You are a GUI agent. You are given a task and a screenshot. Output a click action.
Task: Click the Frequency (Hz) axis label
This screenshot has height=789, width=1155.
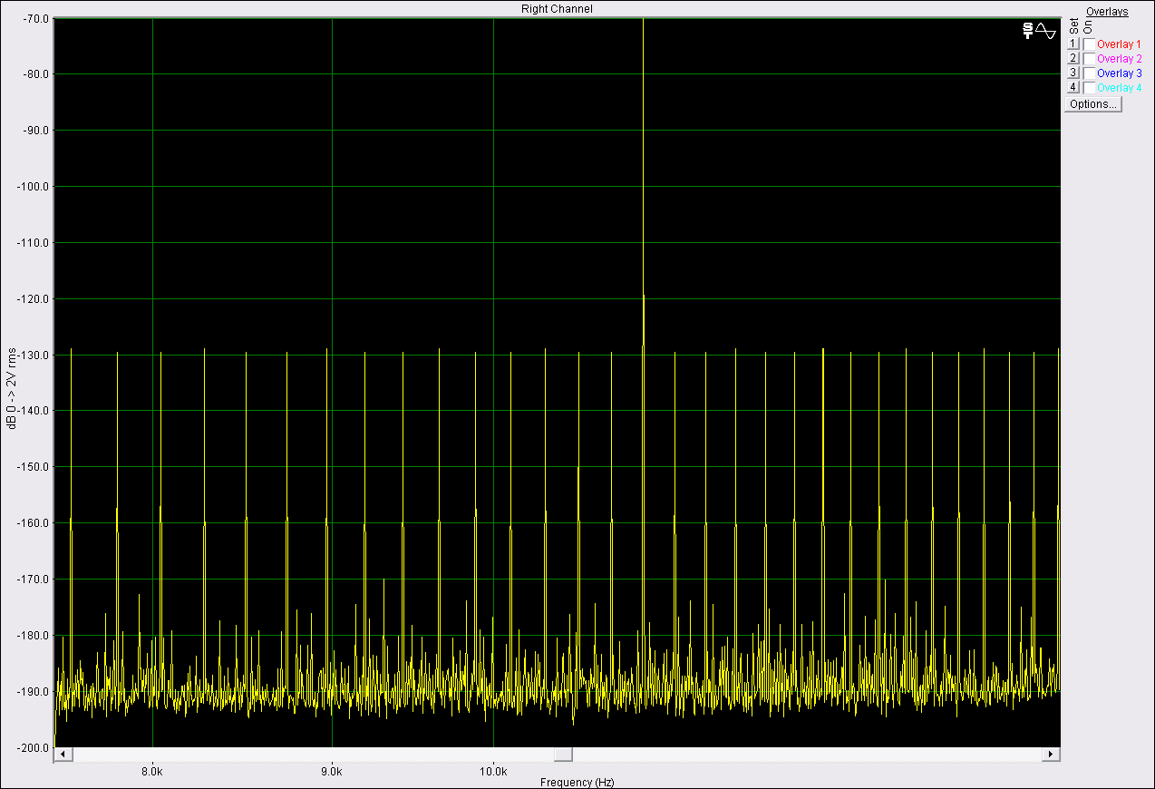(x=577, y=782)
